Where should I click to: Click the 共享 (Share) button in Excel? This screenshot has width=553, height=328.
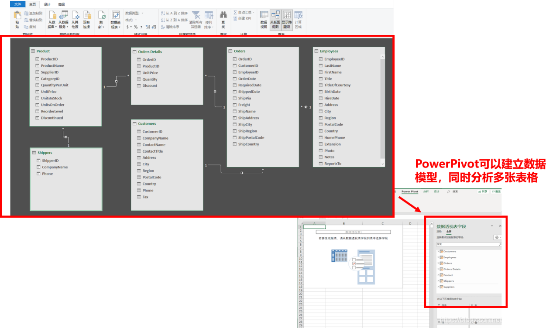[x=483, y=191]
